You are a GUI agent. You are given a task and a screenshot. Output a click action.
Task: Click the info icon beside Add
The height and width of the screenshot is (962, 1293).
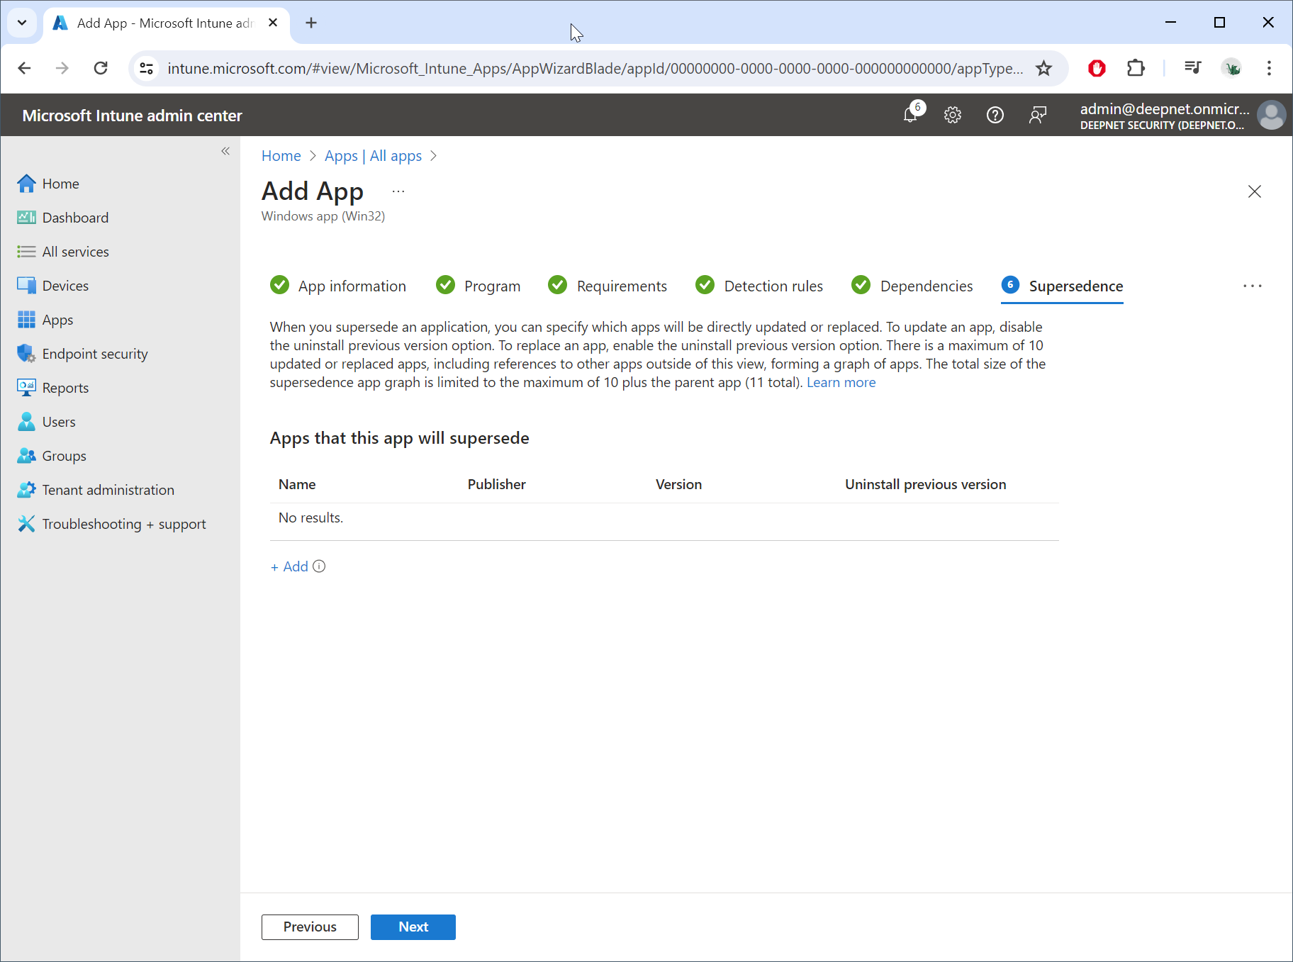pyautogui.click(x=319, y=566)
